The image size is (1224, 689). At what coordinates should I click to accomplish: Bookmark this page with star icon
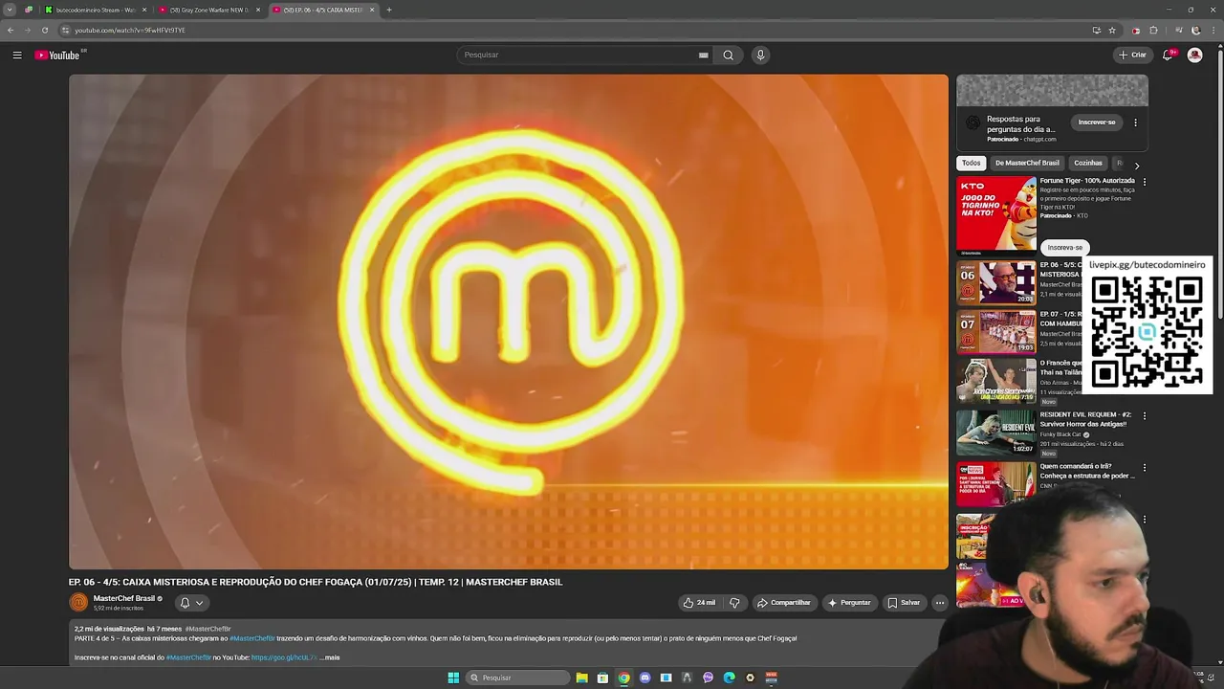point(1112,30)
